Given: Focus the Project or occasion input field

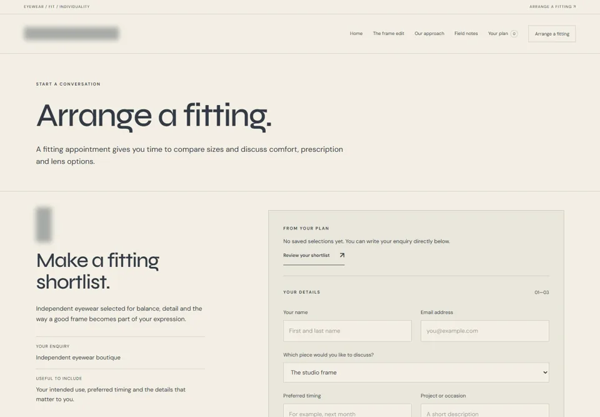Looking at the screenshot, I should (x=484, y=410).
